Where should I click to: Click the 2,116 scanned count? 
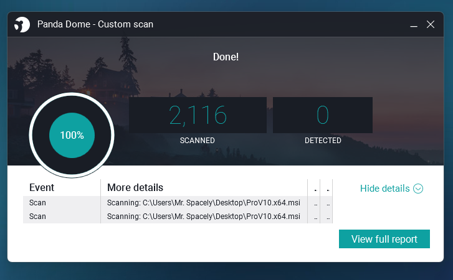198,115
